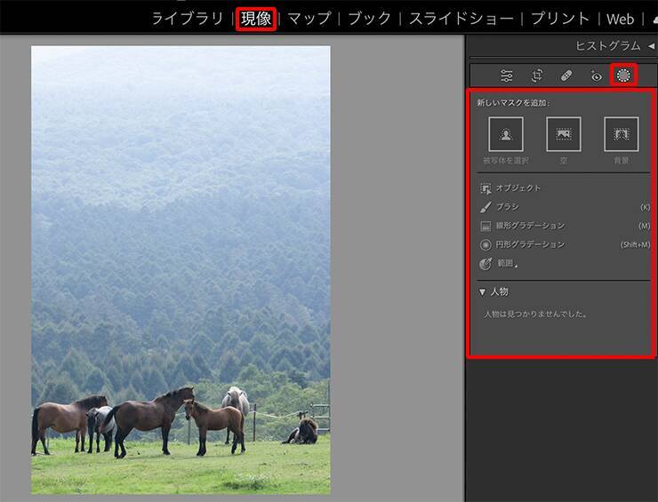
Task: Expand the ヒストグラム panel triangle
Action: [651, 45]
